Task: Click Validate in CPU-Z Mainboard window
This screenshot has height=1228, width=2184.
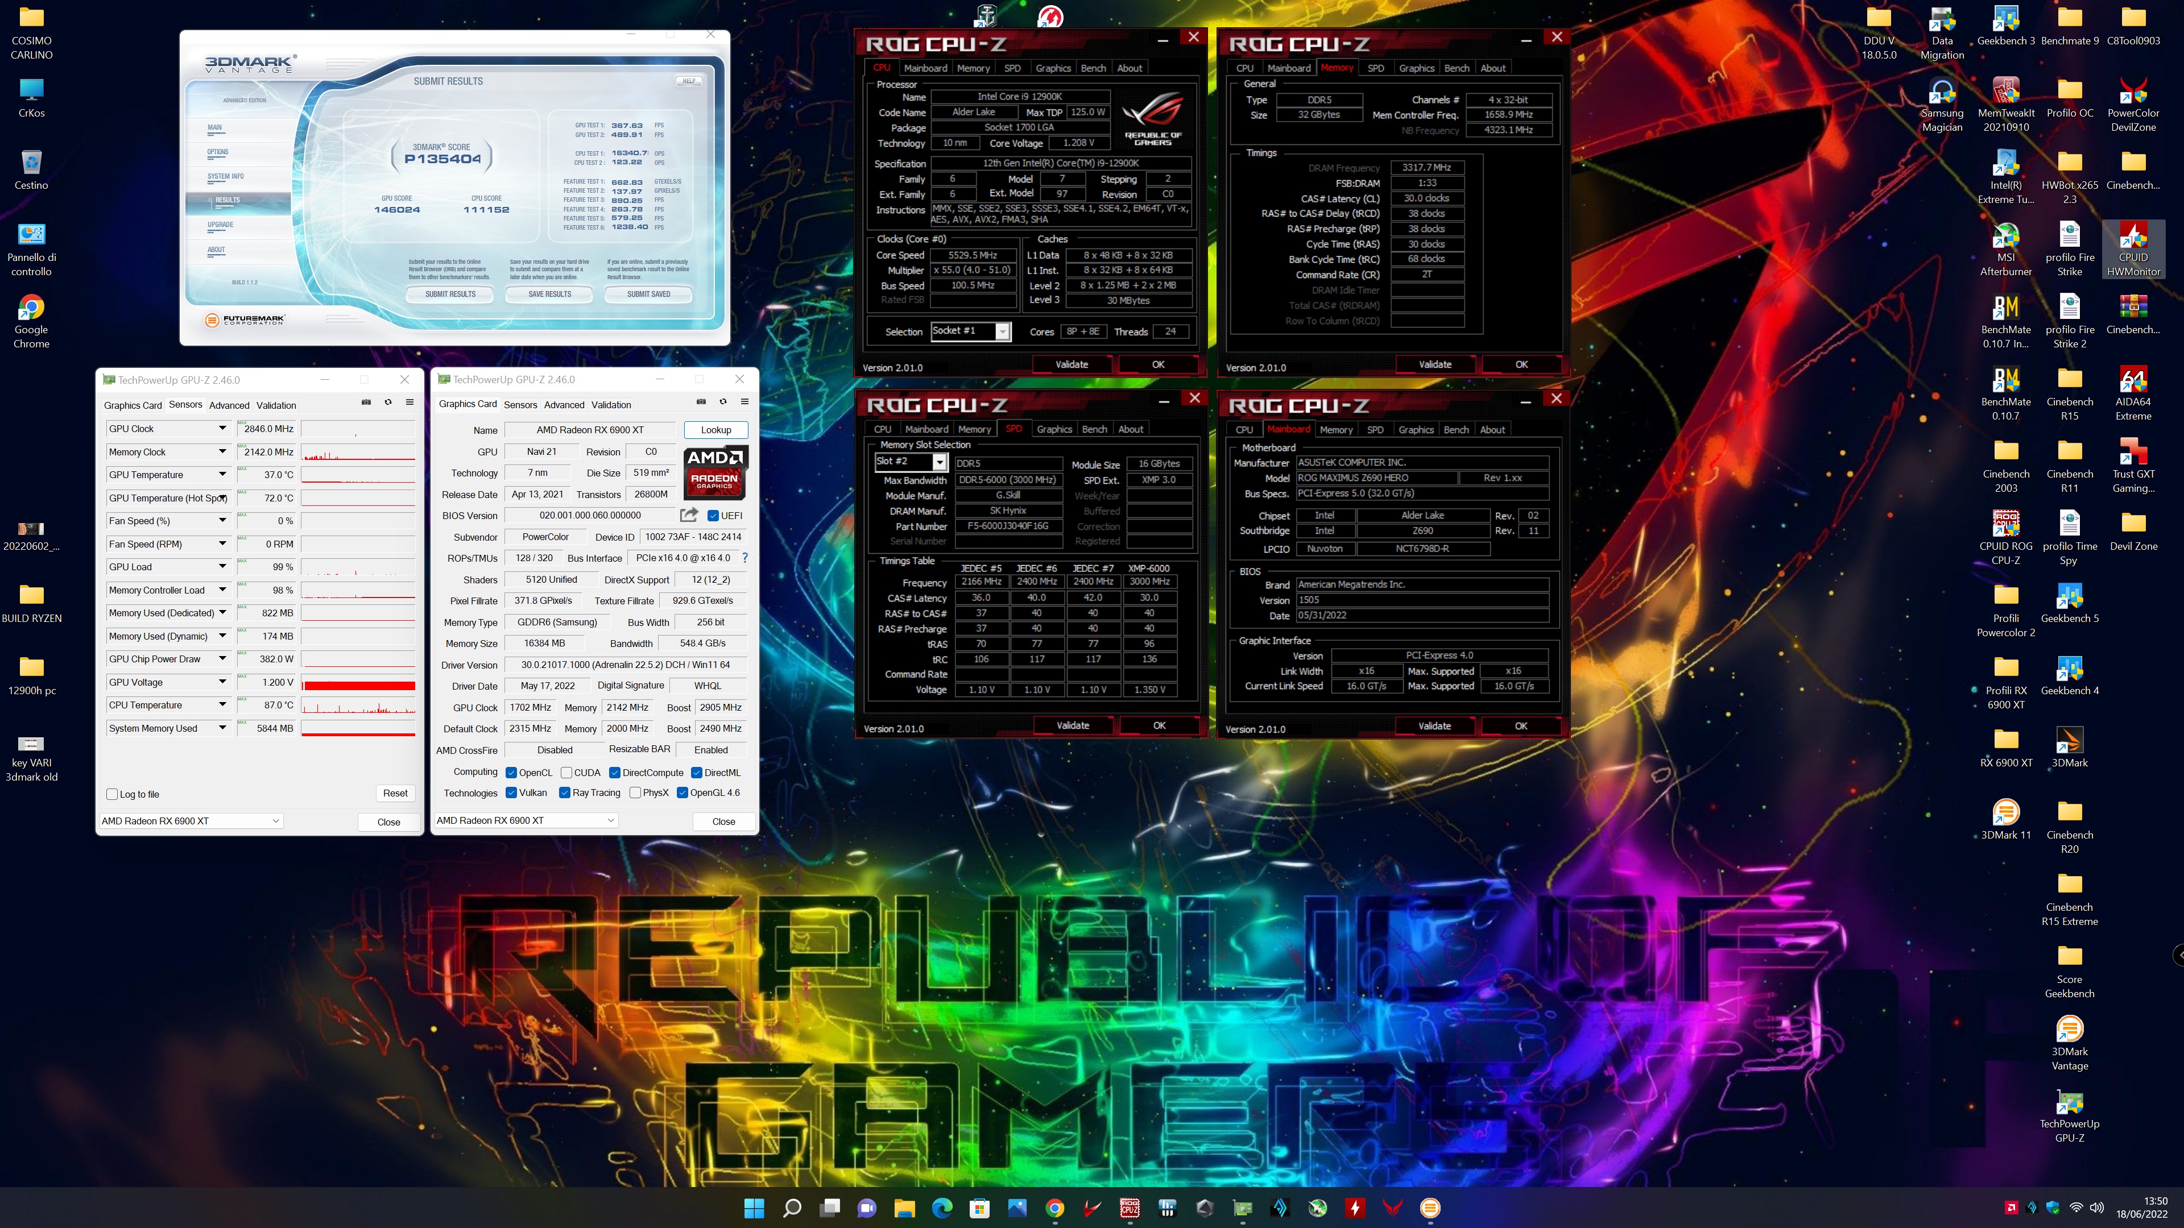Action: pyautogui.click(x=1434, y=727)
